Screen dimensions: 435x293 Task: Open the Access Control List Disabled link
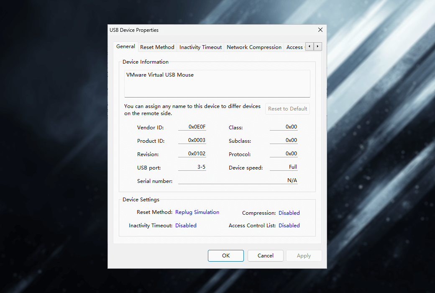coord(289,226)
